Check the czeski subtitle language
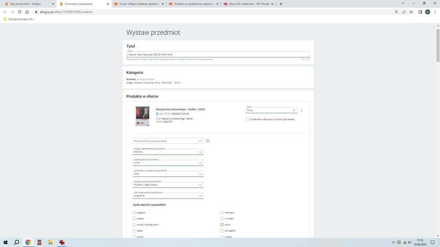440x247 pixels. tap(134, 231)
